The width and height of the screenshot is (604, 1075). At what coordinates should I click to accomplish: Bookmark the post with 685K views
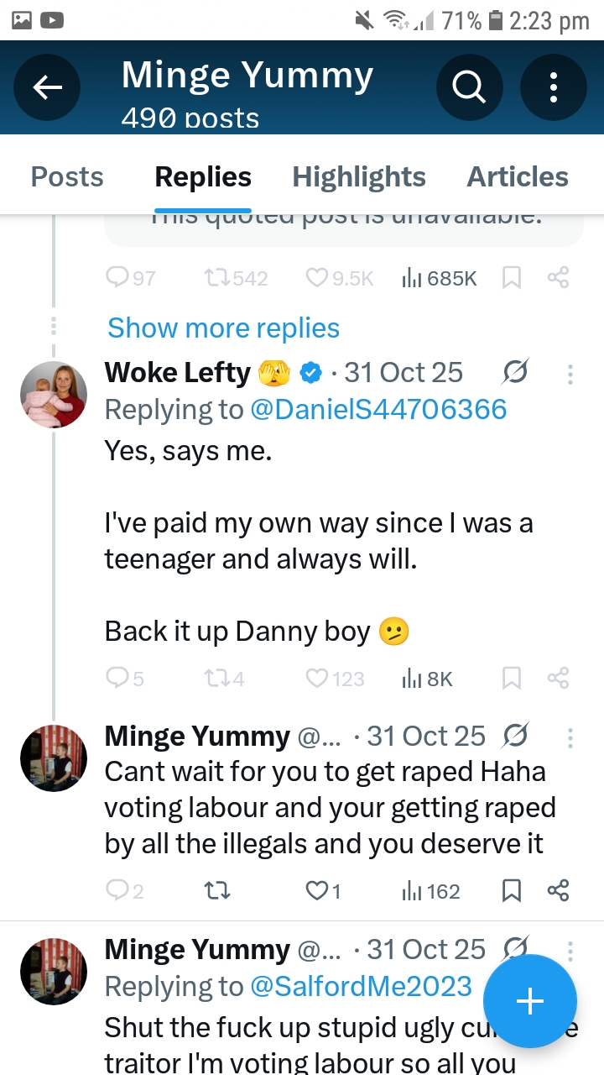click(512, 278)
